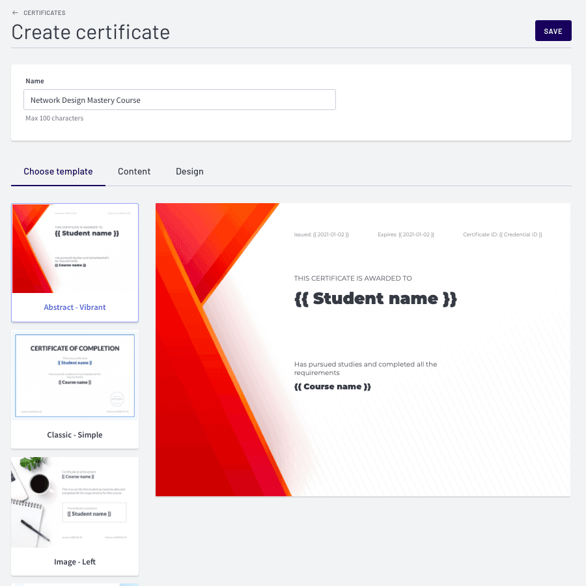Open the Content tab
586x586 pixels.
(x=134, y=172)
